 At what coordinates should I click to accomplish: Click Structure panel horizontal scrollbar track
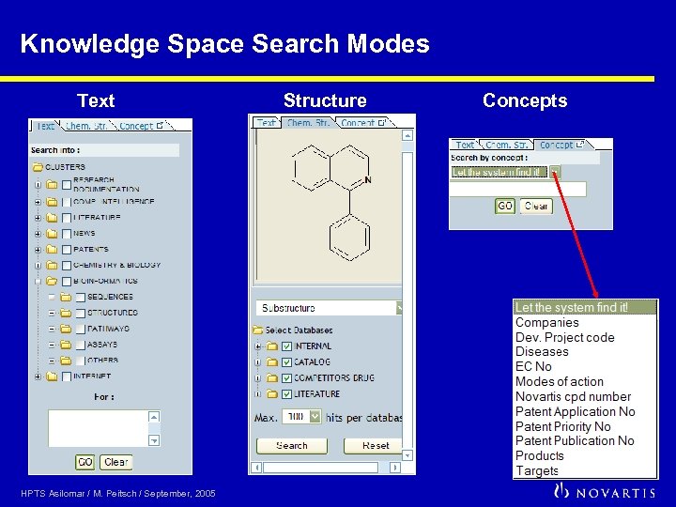[326, 468]
